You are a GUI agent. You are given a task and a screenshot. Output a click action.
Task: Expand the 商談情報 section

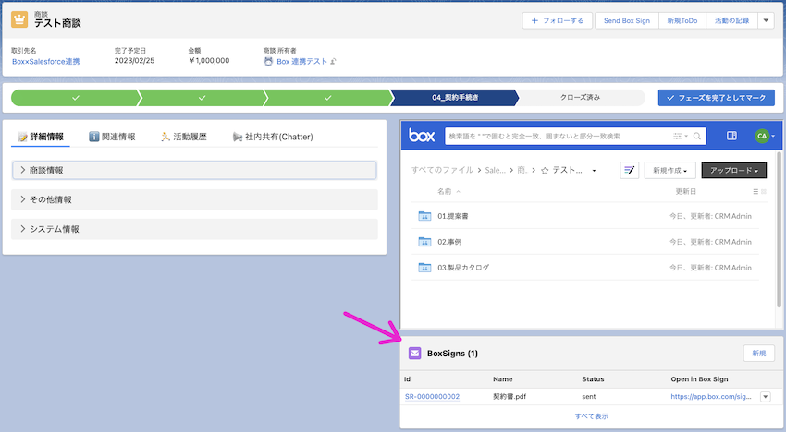[194, 170]
